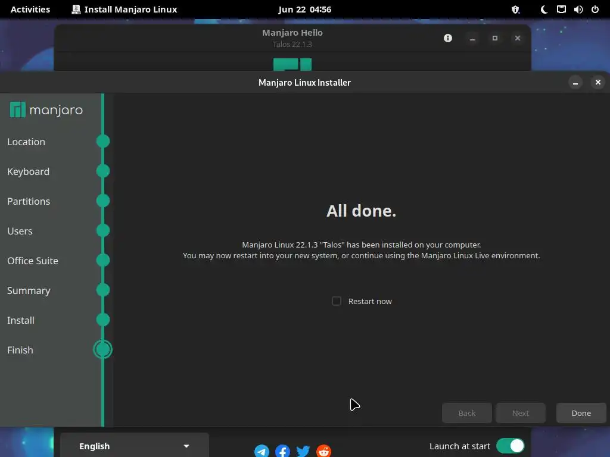
Task: Check the Restart now checkbox
Action: (x=337, y=301)
